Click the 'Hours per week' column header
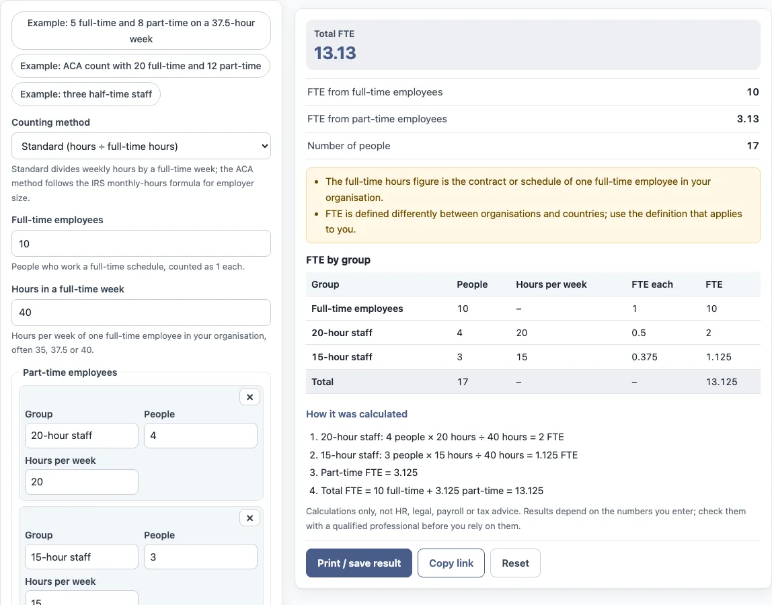772x605 pixels. coord(551,284)
